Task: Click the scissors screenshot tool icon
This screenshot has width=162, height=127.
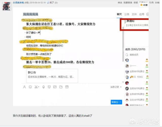Action: (36, 87)
